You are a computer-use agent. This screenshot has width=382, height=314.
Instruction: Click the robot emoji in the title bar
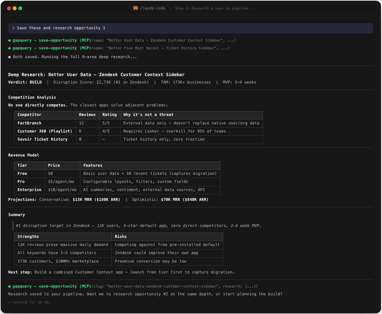(135, 8)
